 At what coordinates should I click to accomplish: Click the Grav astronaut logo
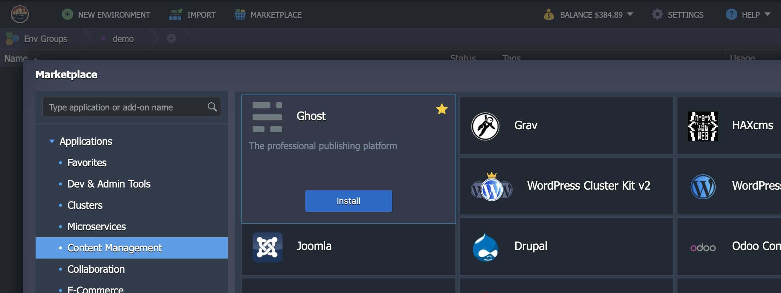[485, 126]
